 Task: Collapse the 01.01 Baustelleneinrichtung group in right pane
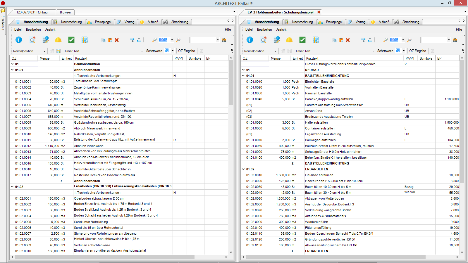click(243, 75)
